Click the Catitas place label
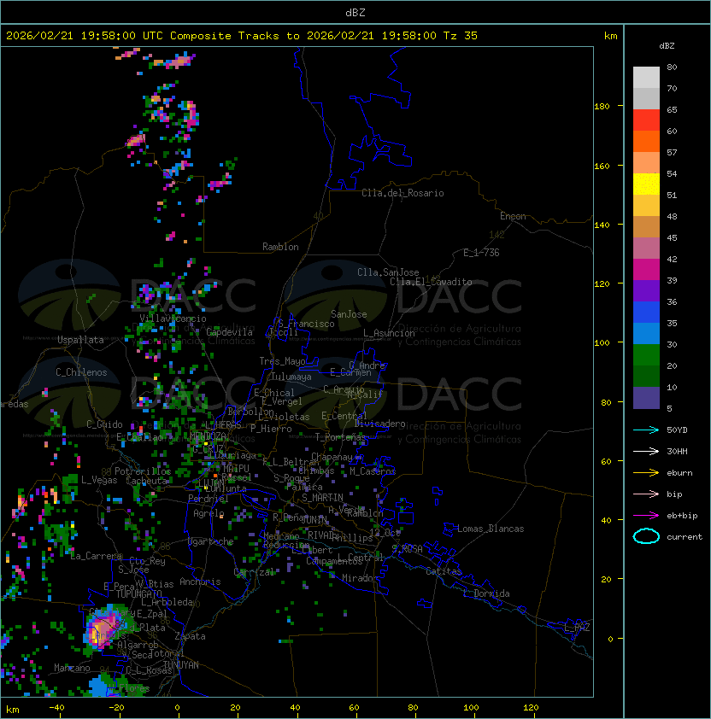 [444, 571]
